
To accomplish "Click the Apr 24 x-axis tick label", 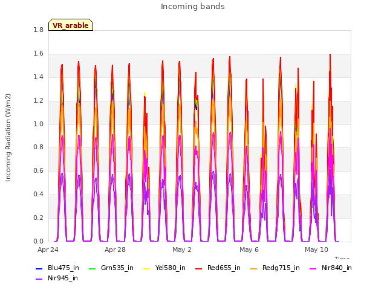I will tap(48, 250).
